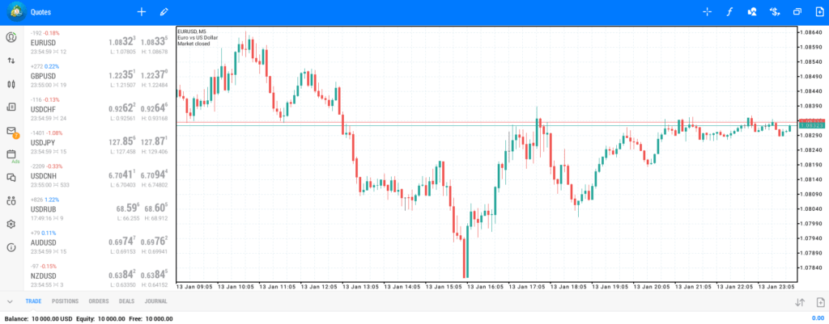The image size is (829, 324).
Task: Click the 13 Jan 09:05 time axis label
Action: pyautogui.click(x=194, y=287)
